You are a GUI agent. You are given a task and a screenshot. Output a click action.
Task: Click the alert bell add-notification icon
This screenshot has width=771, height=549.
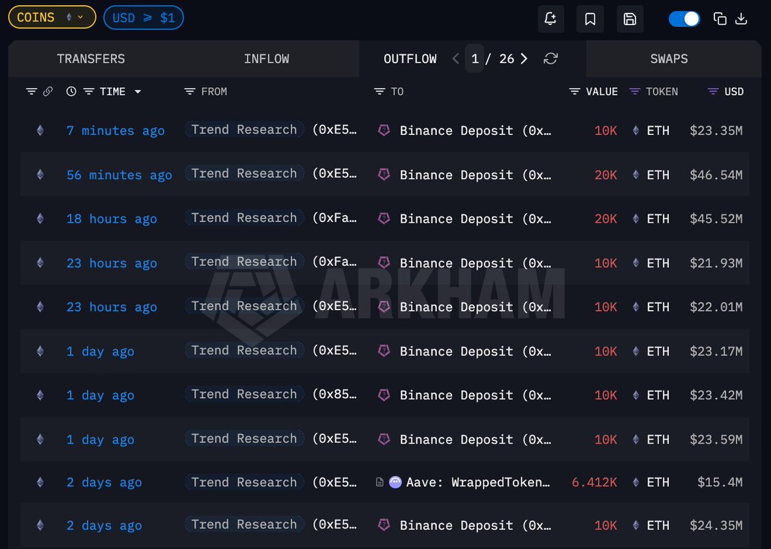pos(551,19)
